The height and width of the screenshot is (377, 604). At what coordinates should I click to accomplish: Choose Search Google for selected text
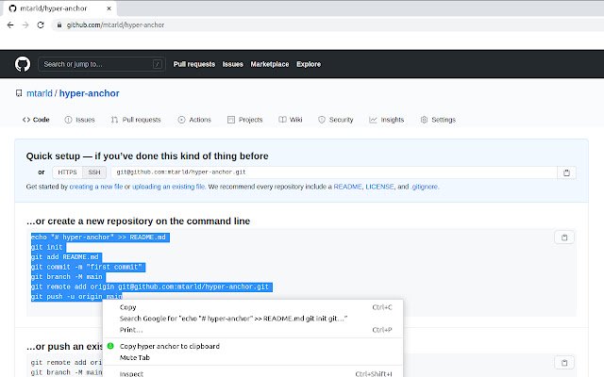click(253, 319)
